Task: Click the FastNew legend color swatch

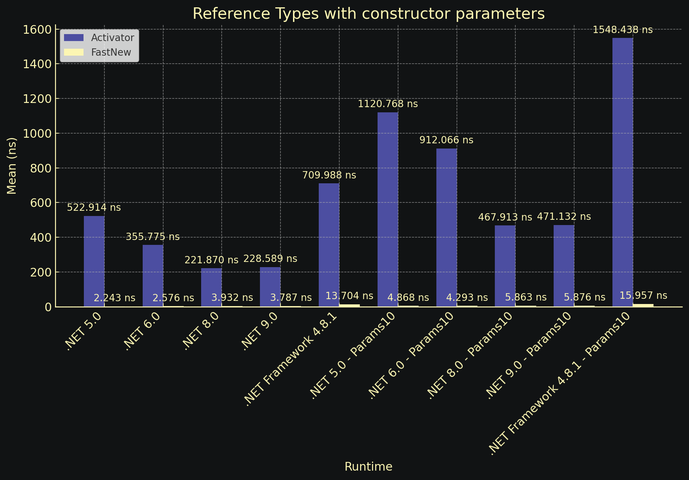Action: coord(74,52)
